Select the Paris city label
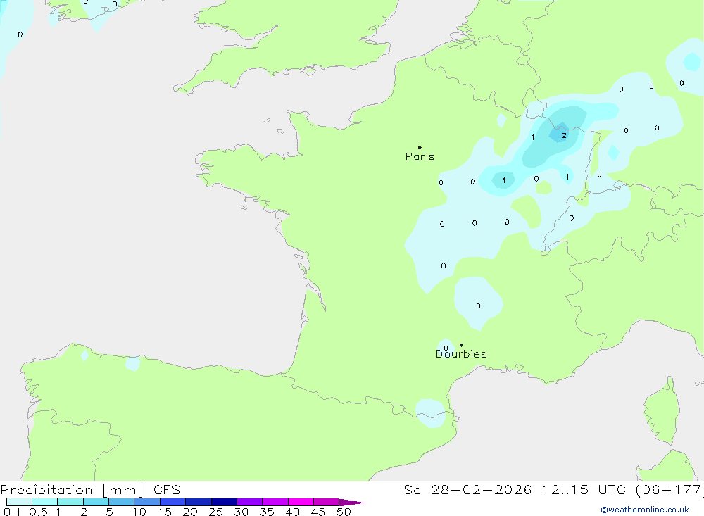The height and width of the screenshot is (516, 704). pyautogui.click(x=420, y=157)
